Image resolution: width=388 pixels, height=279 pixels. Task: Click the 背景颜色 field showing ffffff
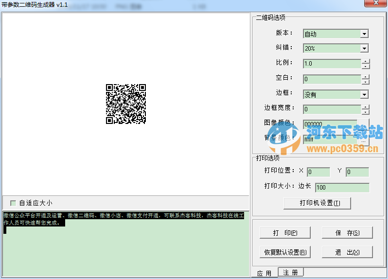point(330,139)
